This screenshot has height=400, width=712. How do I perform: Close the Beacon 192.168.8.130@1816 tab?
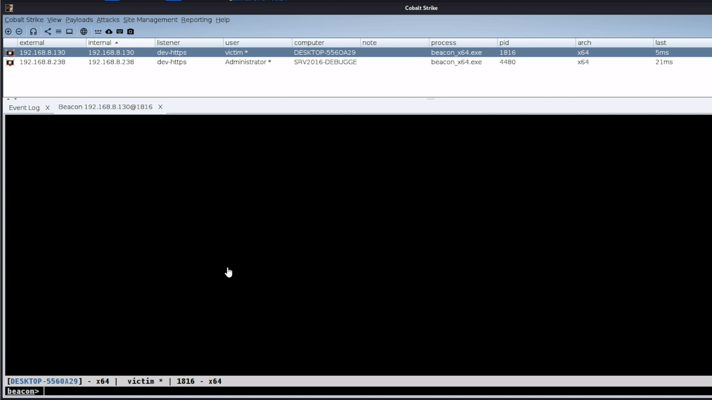click(x=160, y=107)
